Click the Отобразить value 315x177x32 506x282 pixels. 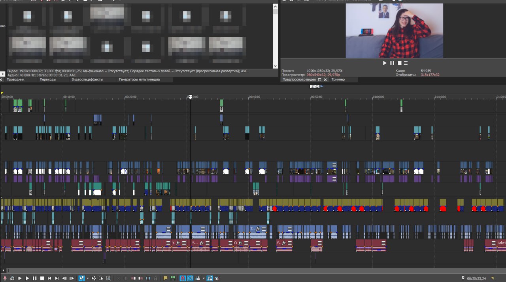coord(430,75)
